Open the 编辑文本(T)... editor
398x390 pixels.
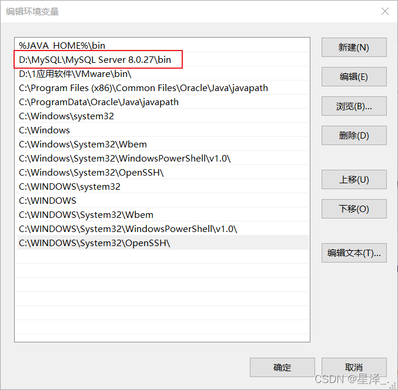click(x=354, y=253)
